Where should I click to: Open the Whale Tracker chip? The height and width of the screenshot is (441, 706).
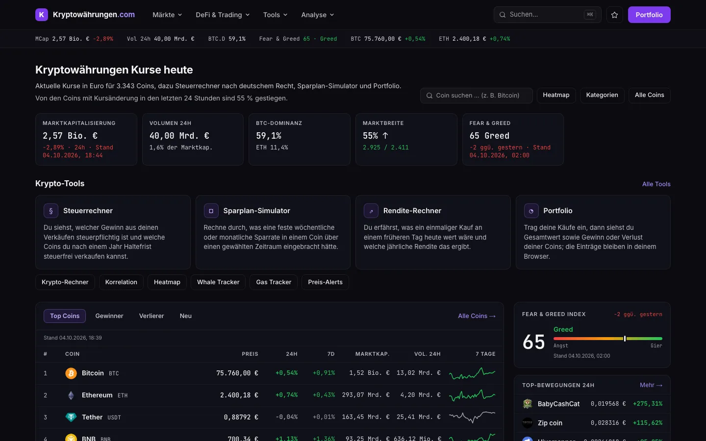pos(218,282)
